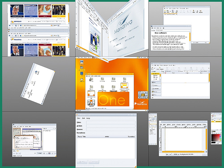Open the Filters menu in GIMP image window
Viewport: 224px width, 168px height.
pyautogui.click(x=204, y=125)
